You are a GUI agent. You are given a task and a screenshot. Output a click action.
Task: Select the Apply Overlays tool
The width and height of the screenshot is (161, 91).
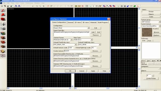point(3,47)
